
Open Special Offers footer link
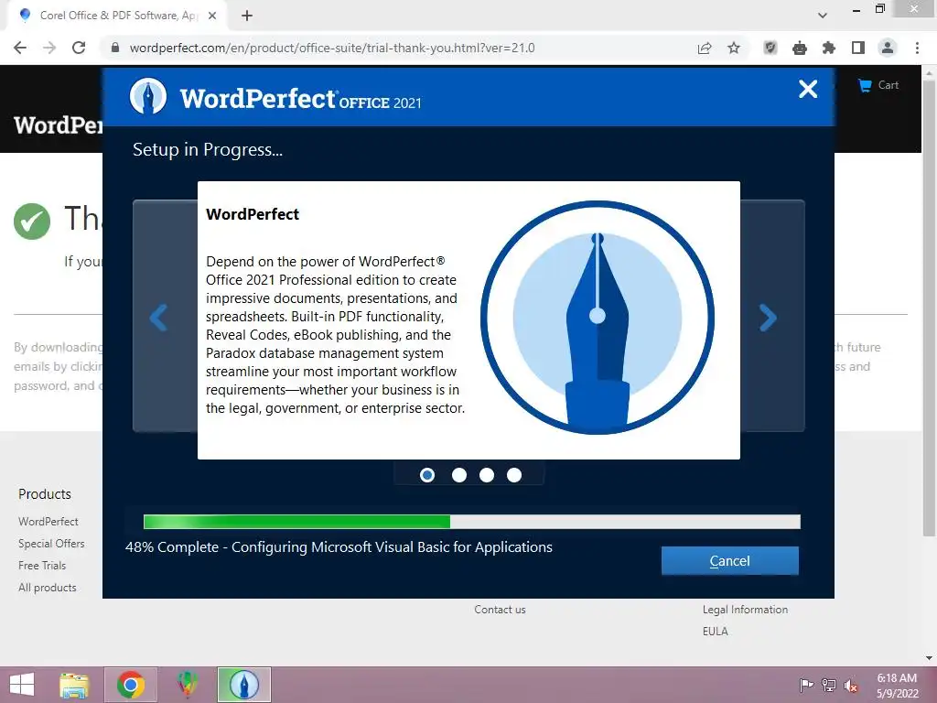click(x=51, y=544)
